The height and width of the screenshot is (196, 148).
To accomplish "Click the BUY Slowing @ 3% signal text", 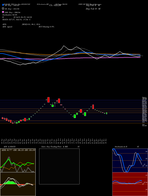I will click(x=46, y=27).
